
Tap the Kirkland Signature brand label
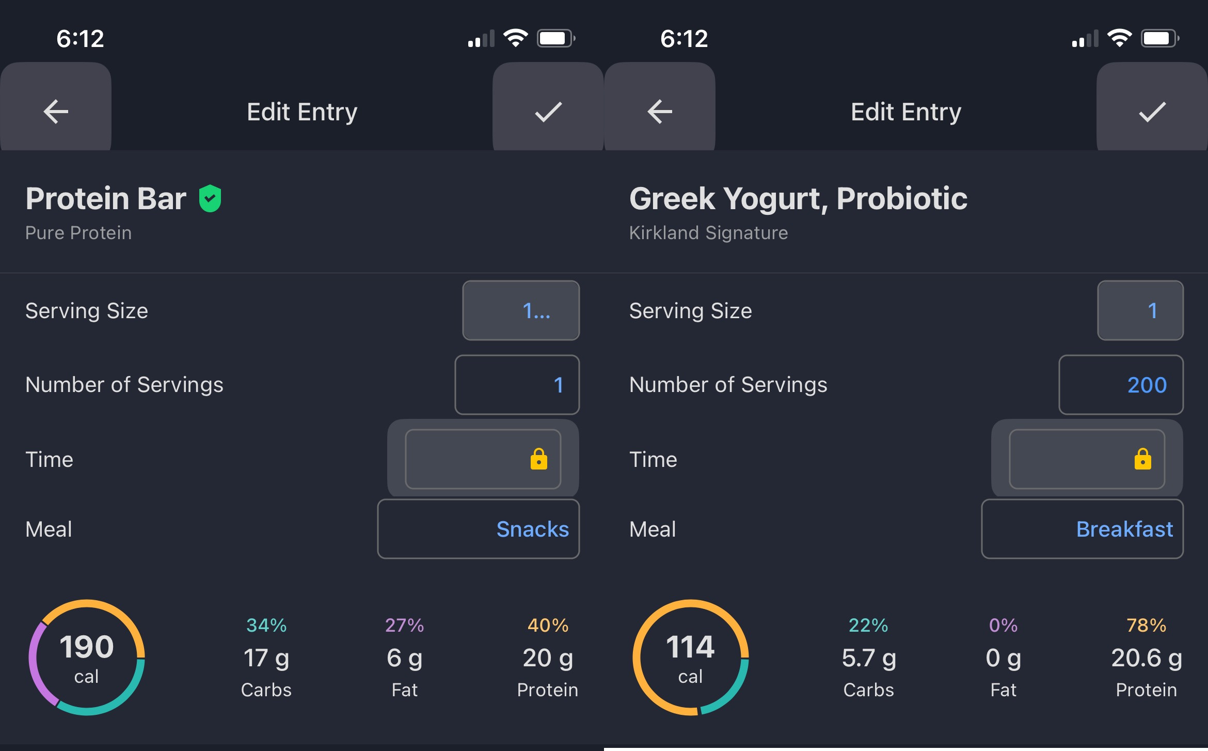tap(708, 233)
